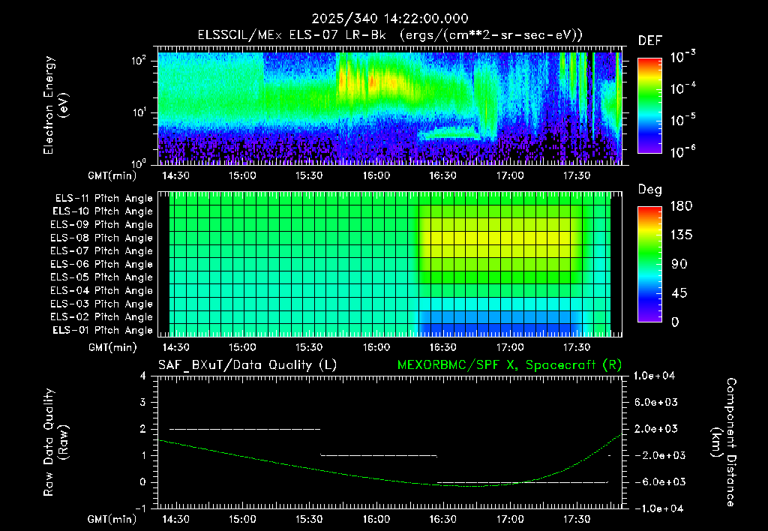Image resolution: width=768 pixels, height=531 pixels.
Task: Click the 15:30 tick under data quality plot
Action: (x=309, y=519)
